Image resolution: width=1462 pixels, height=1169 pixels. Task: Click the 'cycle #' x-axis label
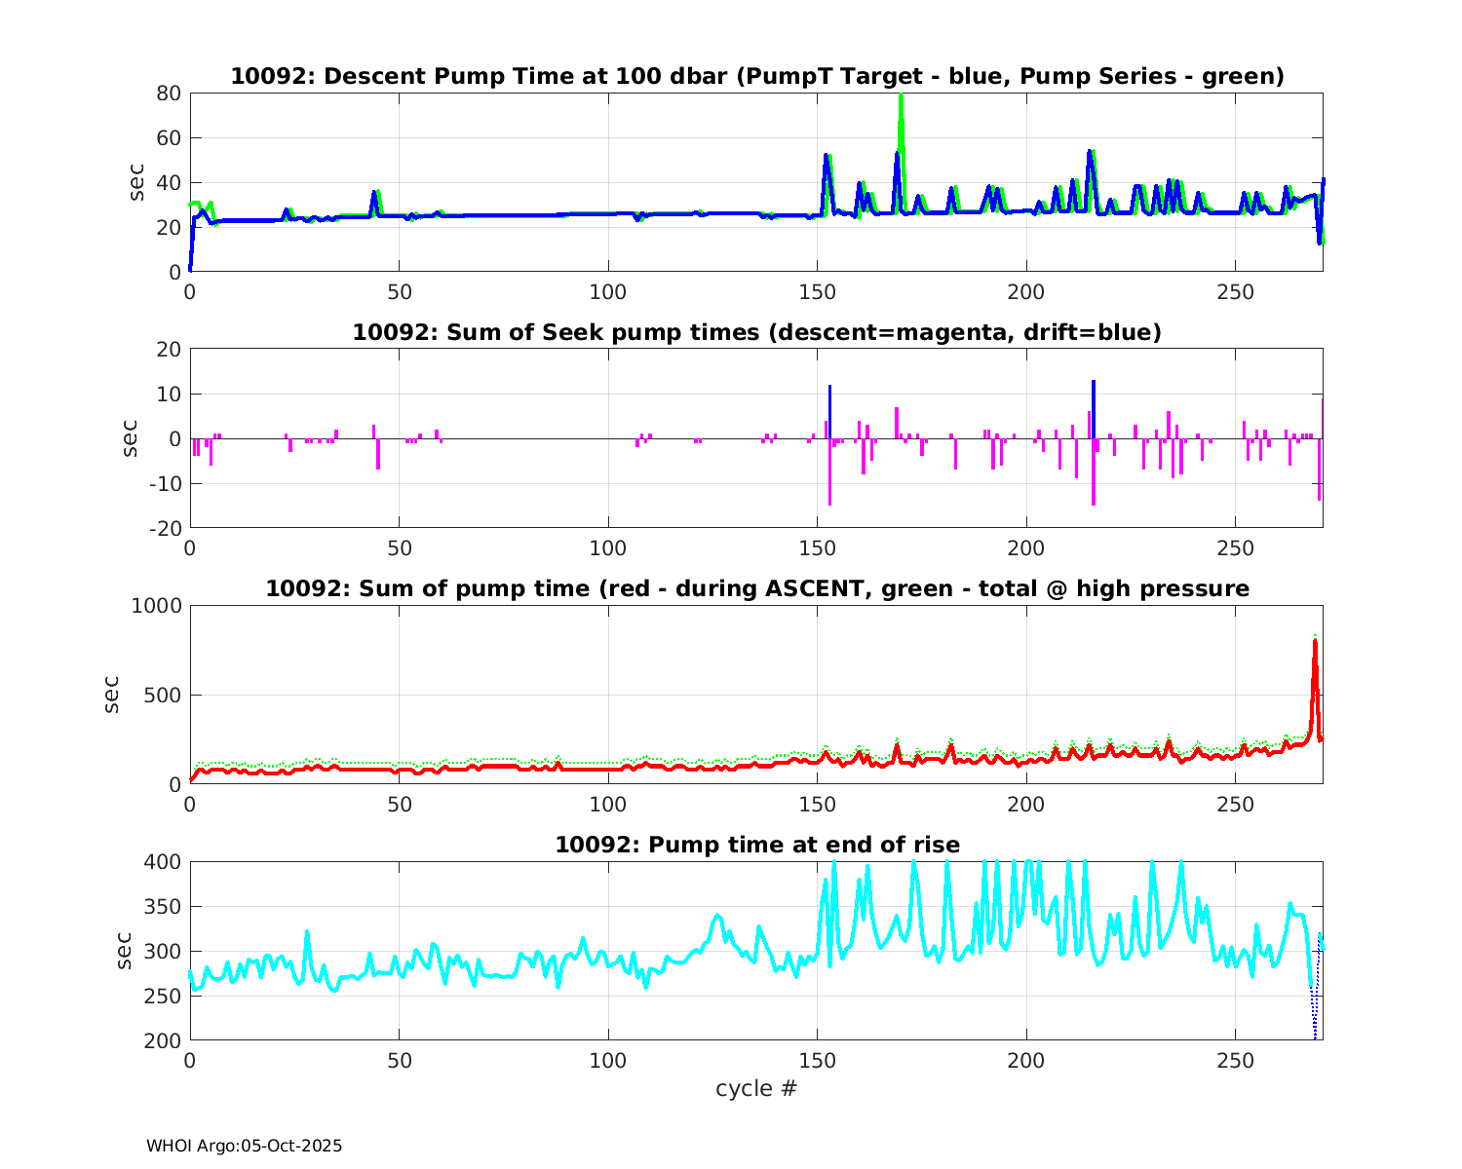pos(756,1088)
